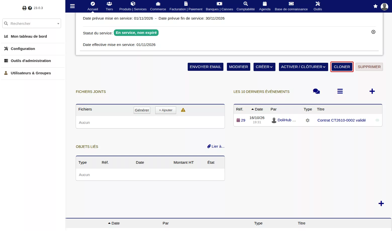Expand the CRÉER dropdown button
The image size is (392, 231).
coord(264,67)
